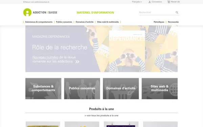Click voir tous les produits à la une
Viewport: 203px width, 127px height.
tap(101, 115)
